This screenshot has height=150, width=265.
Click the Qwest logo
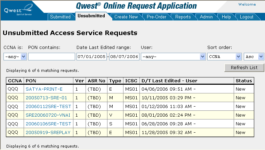click(17, 9)
